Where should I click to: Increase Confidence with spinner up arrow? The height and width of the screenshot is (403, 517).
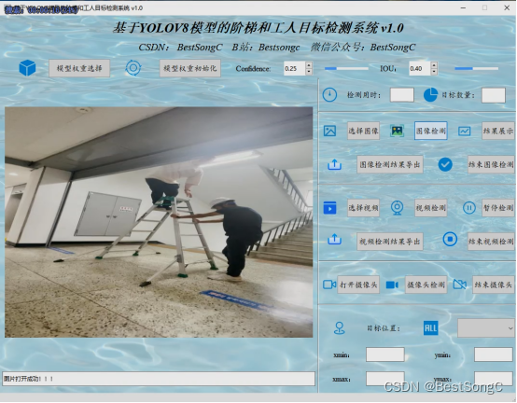pos(309,65)
